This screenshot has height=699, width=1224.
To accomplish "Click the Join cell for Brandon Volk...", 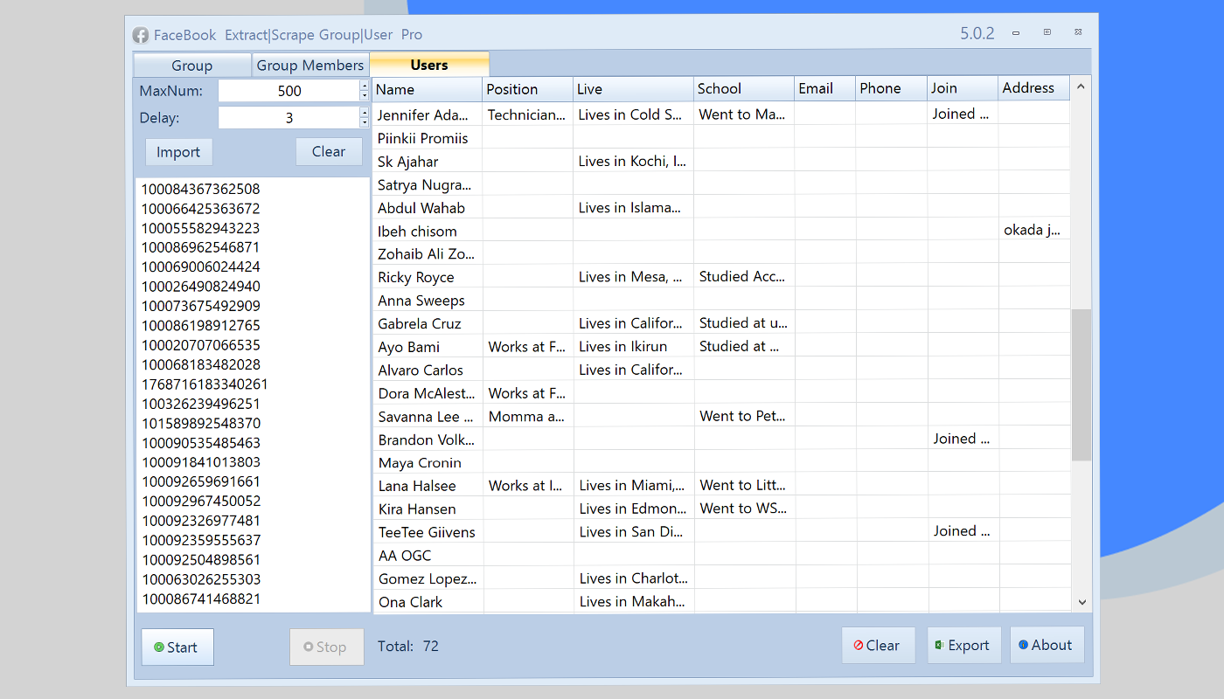I will (x=963, y=439).
